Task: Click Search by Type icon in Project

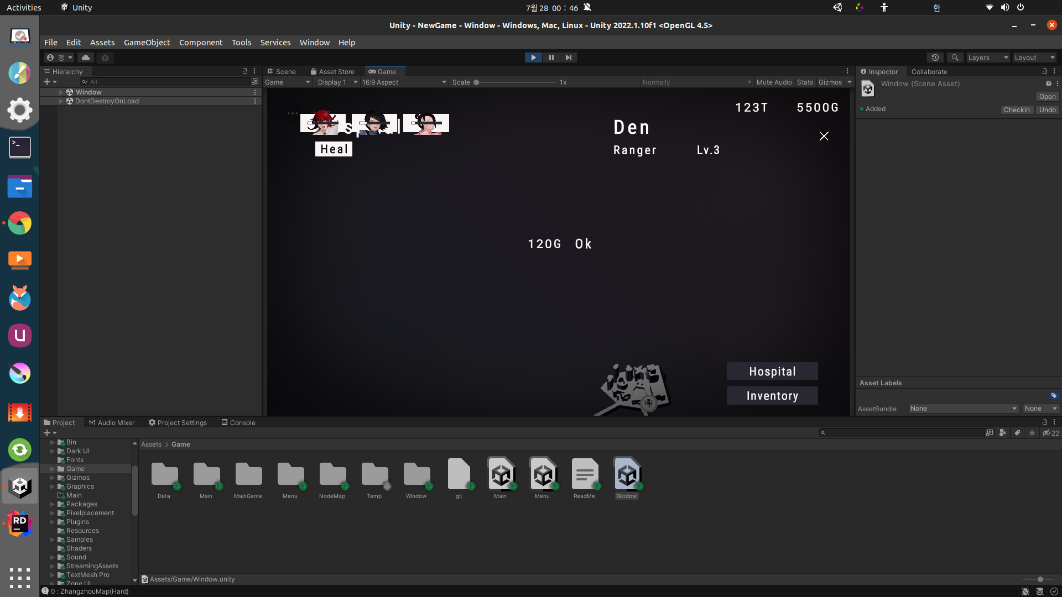Action: point(1003,433)
